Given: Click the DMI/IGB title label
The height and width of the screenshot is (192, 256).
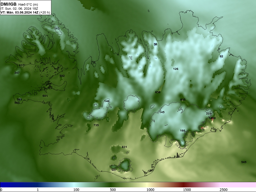Looking at the screenshot, I should coord(8,4).
